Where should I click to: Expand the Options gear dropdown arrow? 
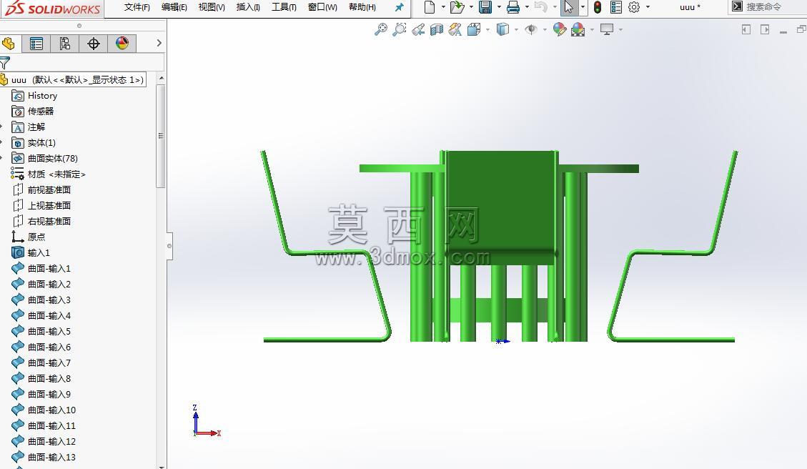648,7
